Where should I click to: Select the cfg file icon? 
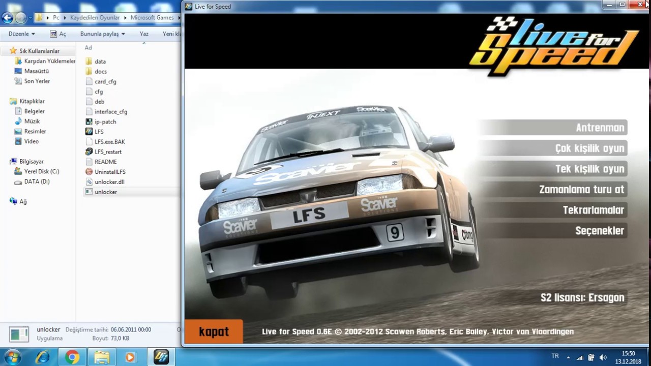tap(89, 91)
